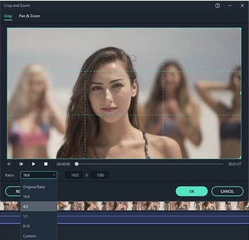Click the width field showing 1920

(74, 175)
